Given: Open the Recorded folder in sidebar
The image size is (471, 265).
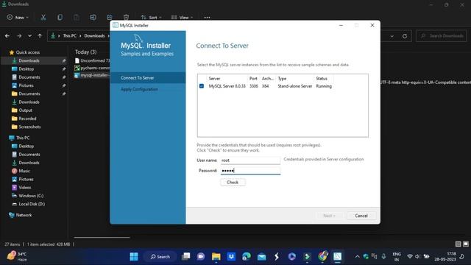Looking at the screenshot, I should coord(27,119).
